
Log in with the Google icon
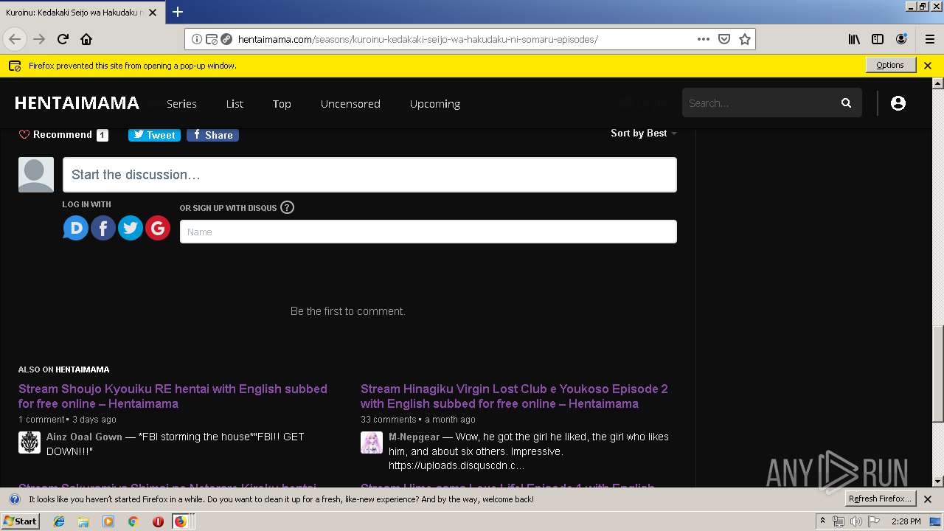pyautogui.click(x=158, y=228)
